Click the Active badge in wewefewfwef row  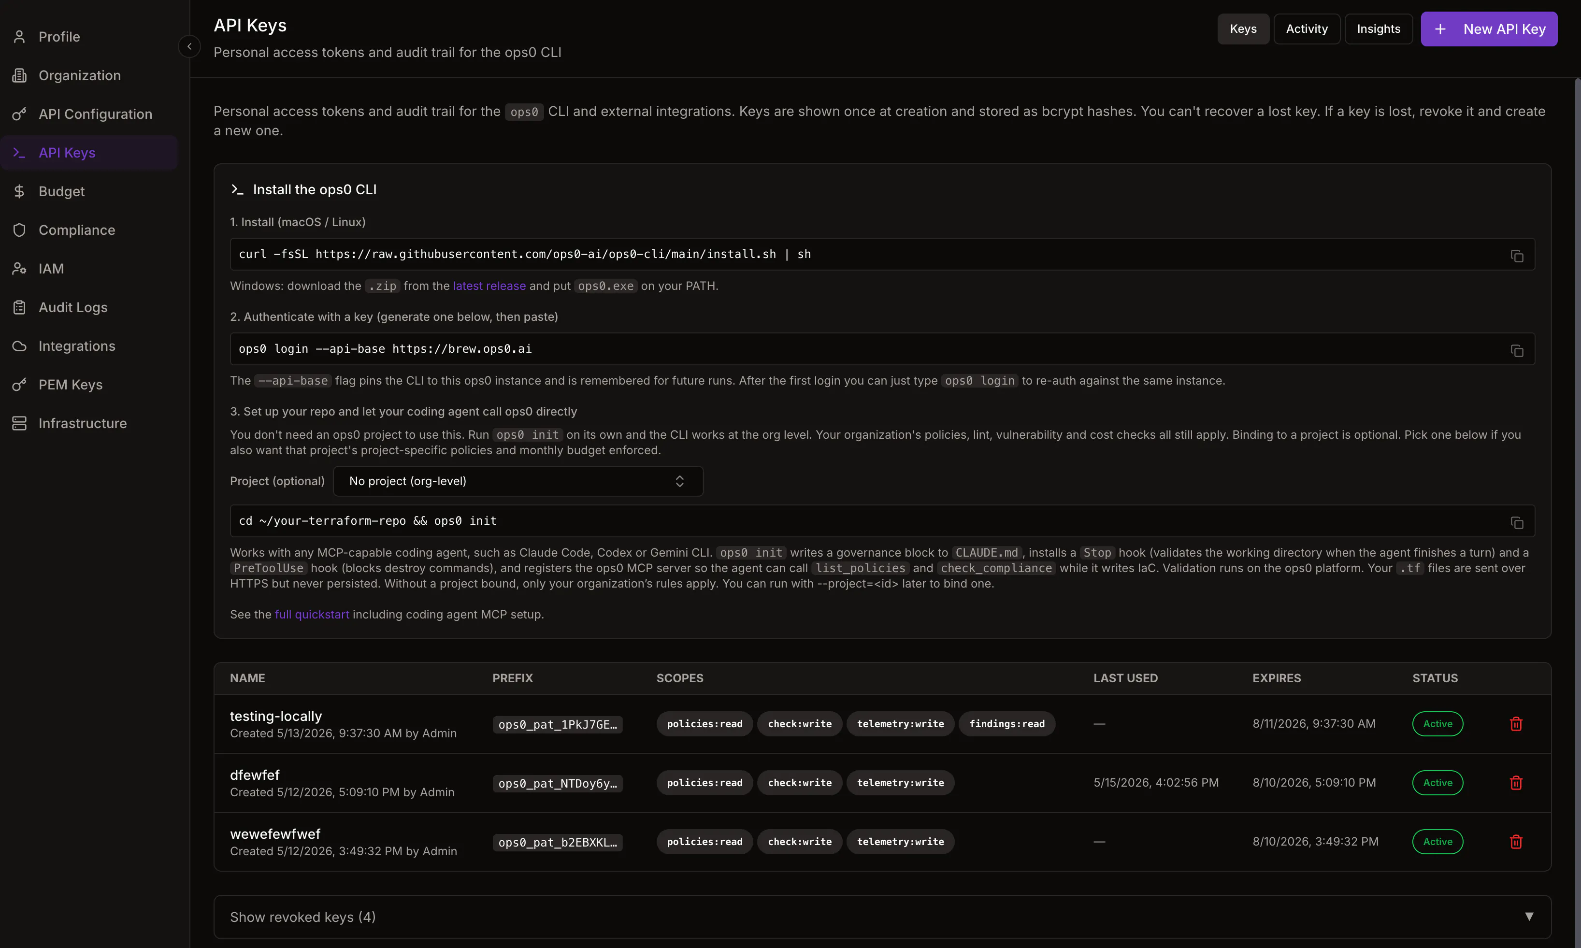pos(1437,842)
